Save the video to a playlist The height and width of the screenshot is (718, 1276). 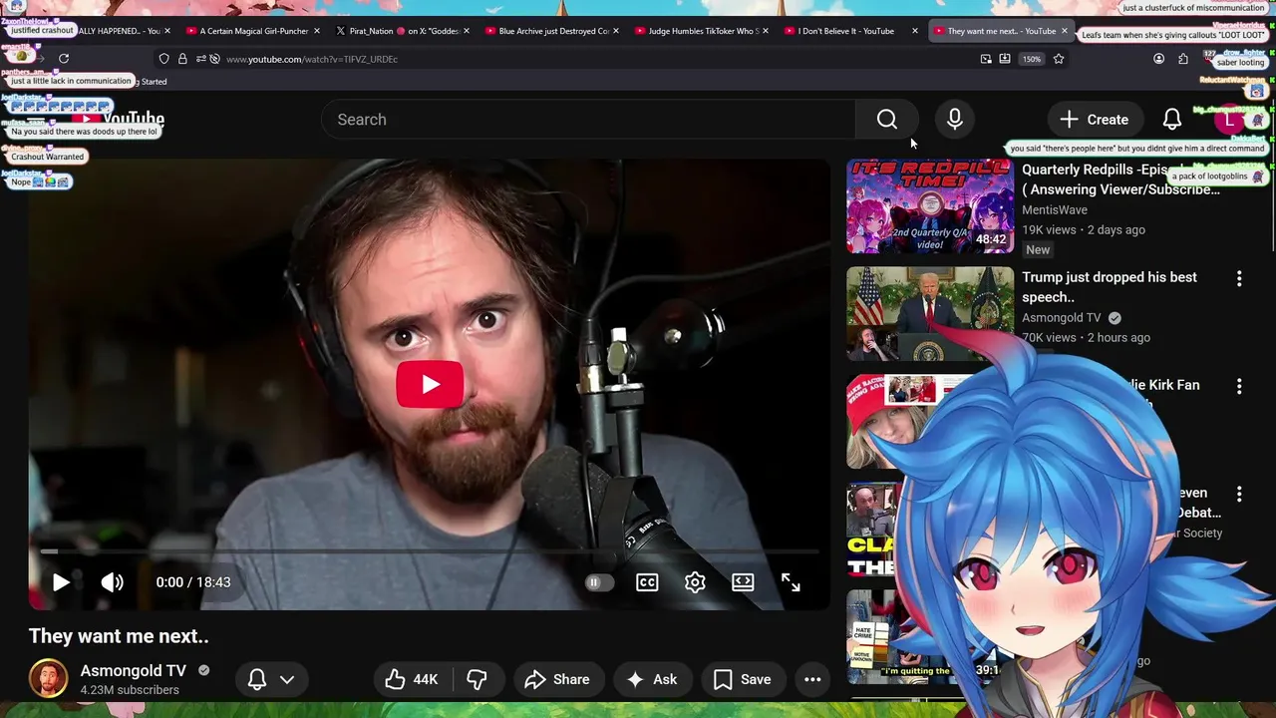[743, 680]
